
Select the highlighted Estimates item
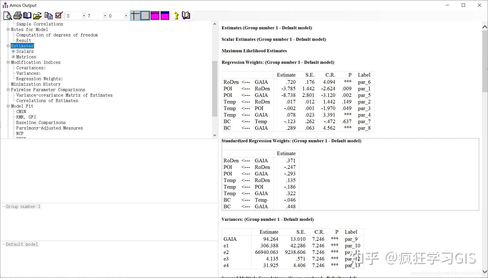22,46
